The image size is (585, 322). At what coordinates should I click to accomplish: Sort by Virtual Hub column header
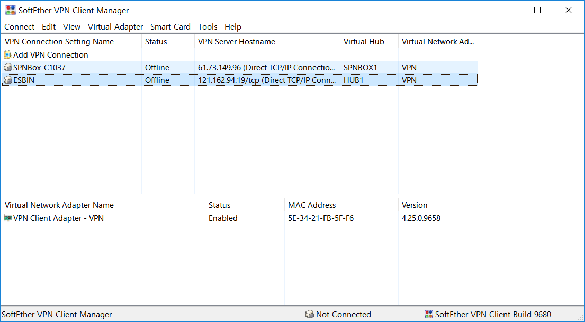(x=370, y=42)
